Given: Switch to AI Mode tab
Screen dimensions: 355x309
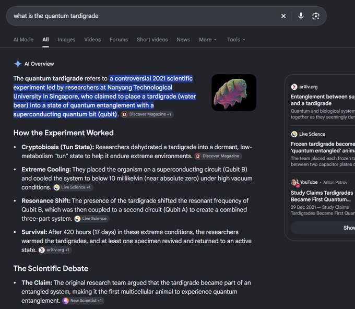Looking at the screenshot, I should click(23, 40).
